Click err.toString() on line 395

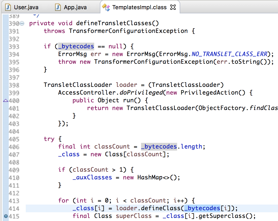(x=242, y=62)
